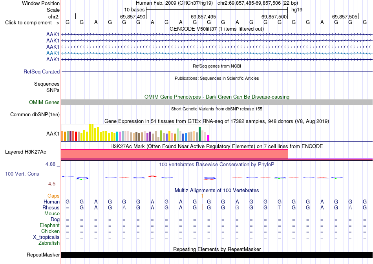373x264 pixels.
Task: Click the AAK1 label beside the GTEx bar chart
Action: click(53, 134)
